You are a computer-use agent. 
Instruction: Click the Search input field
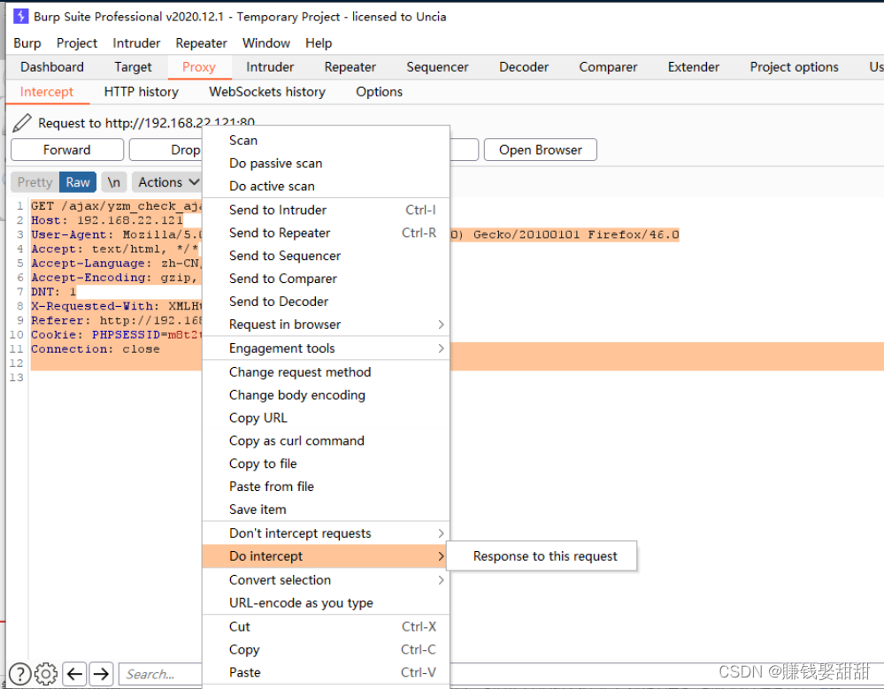pos(161,674)
